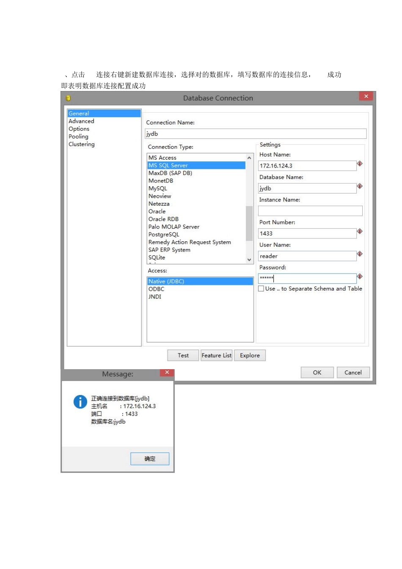Close the Database Connection dialog
402x569 pixels.
pos(366,96)
